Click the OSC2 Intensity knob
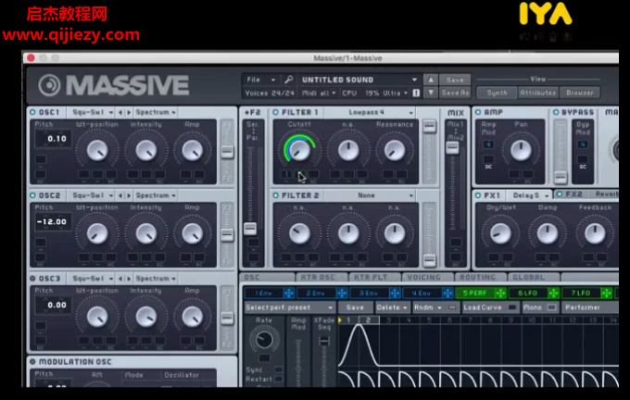This screenshot has height=400, width=630. coord(145,233)
